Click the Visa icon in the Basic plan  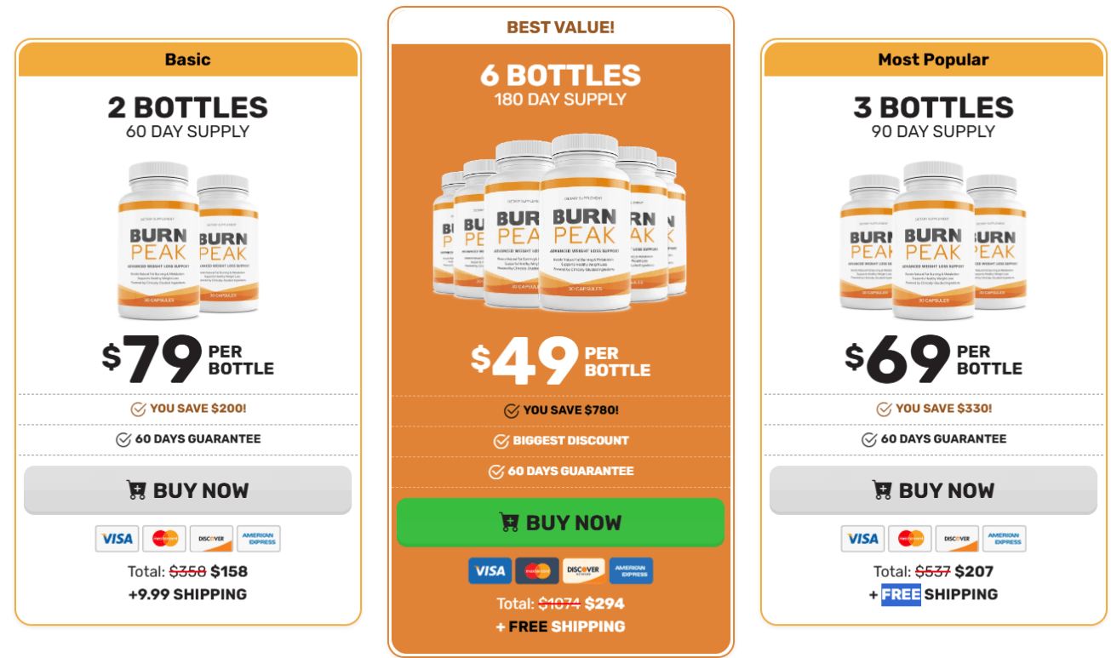pyautogui.click(x=117, y=539)
